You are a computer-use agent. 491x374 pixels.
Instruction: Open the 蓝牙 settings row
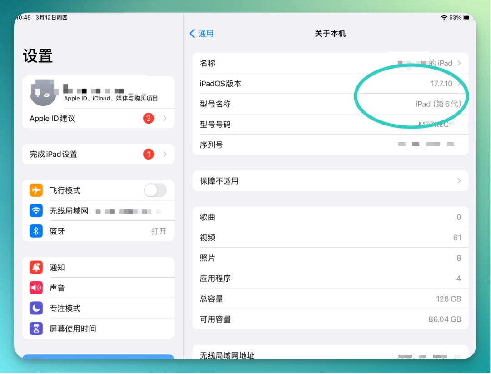(98, 231)
